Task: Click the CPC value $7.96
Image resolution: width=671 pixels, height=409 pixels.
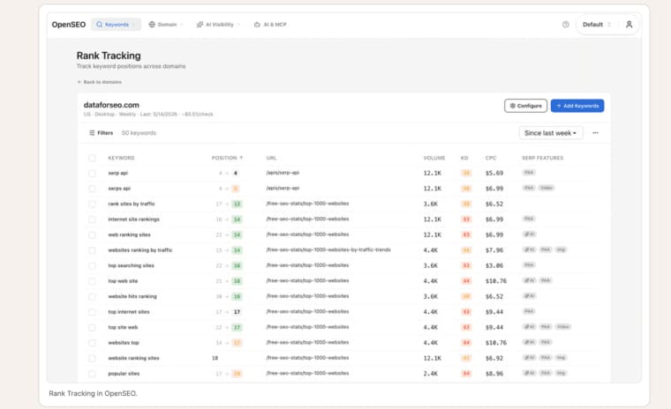Action: (x=494, y=250)
